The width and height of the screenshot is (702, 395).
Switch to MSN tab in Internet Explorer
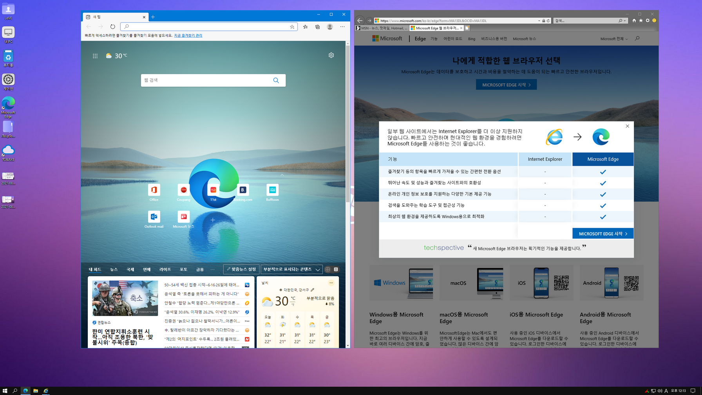tap(382, 28)
